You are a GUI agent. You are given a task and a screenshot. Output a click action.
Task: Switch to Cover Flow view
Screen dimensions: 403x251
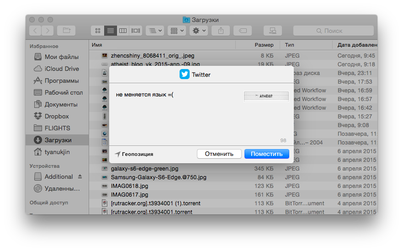click(x=136, y=31)
